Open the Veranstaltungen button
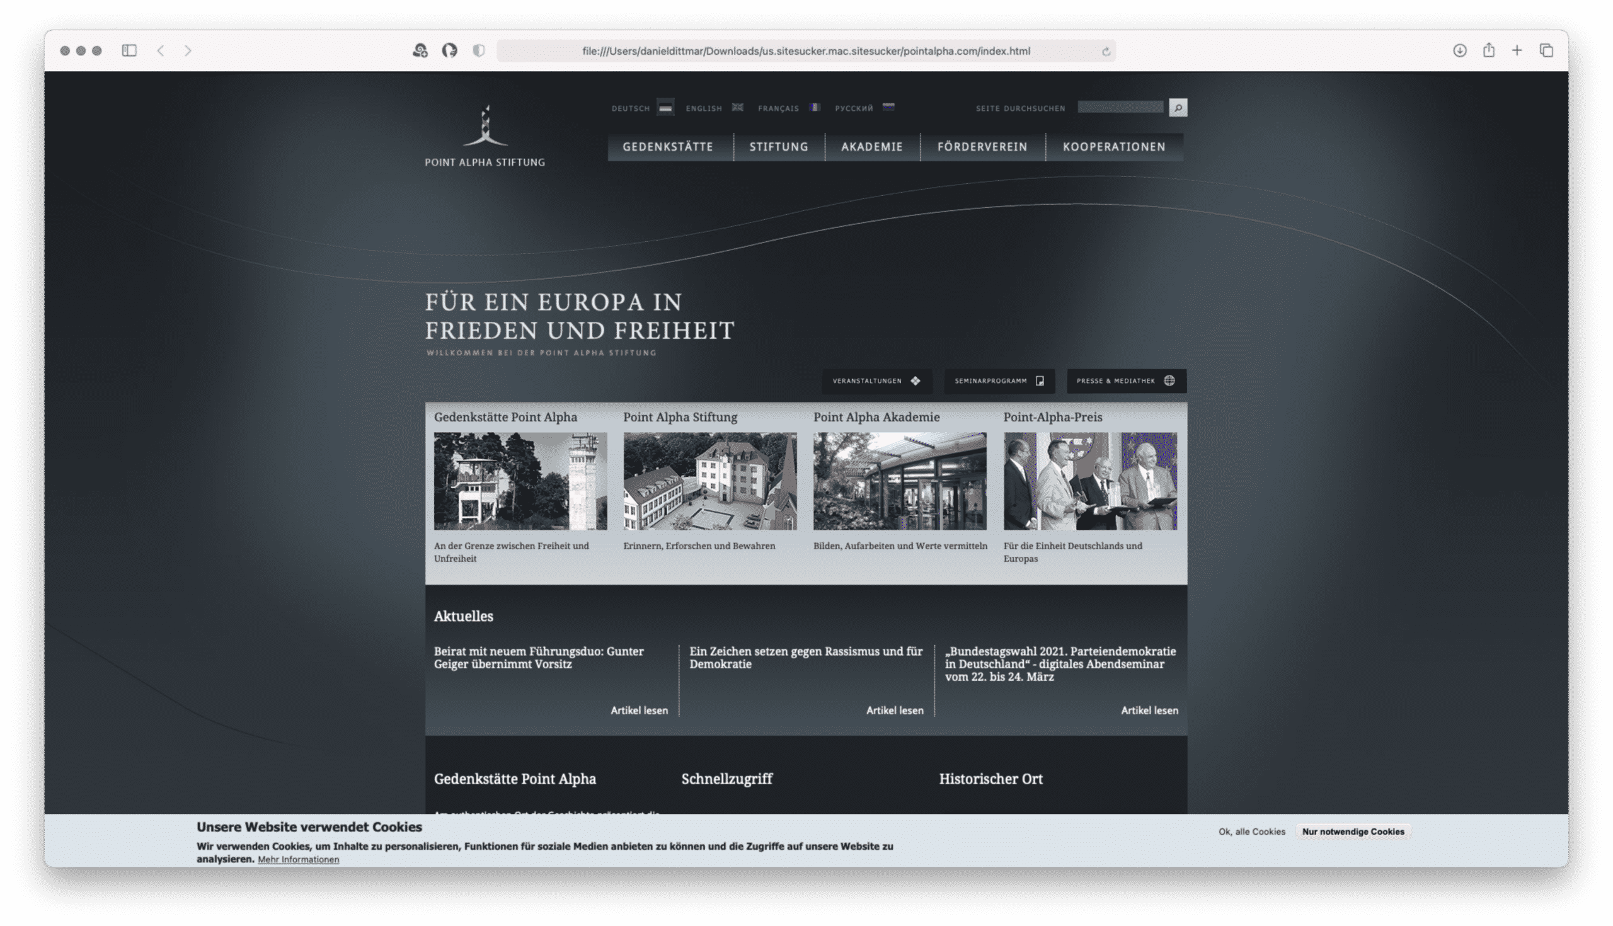 (x=877, y=381)
